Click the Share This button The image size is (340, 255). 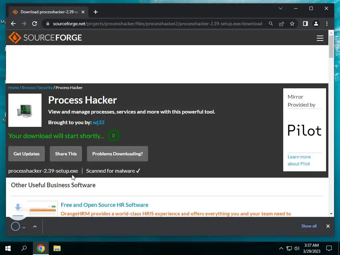66,154
